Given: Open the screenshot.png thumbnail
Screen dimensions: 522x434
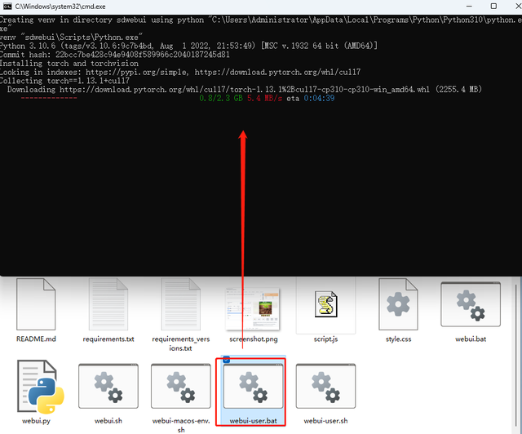Looking at the screenshot, I should tap(253, 309).
